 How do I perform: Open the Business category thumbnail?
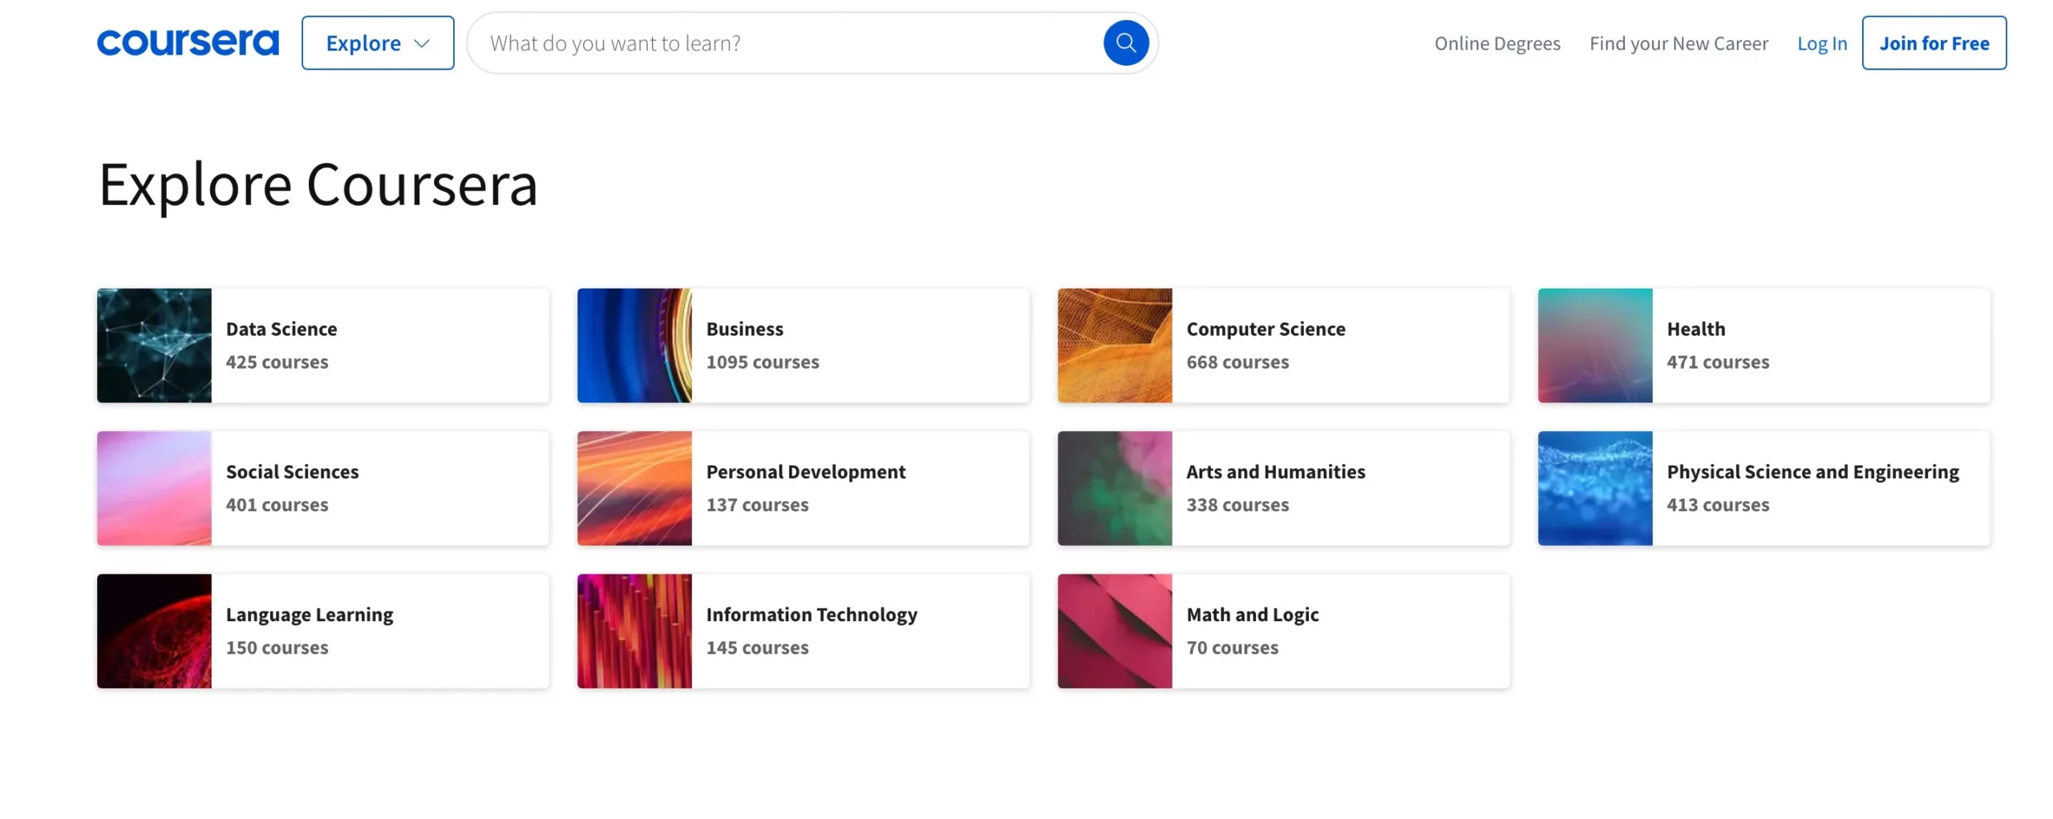[x=634, y=345]
